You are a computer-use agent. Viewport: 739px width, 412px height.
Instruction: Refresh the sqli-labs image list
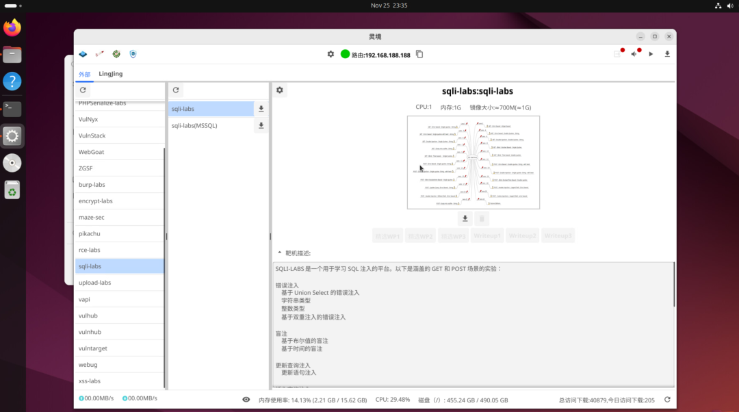coord(176,90)
